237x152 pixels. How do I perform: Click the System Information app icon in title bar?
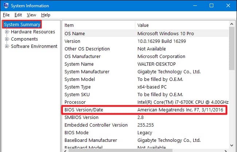[6, 5]
